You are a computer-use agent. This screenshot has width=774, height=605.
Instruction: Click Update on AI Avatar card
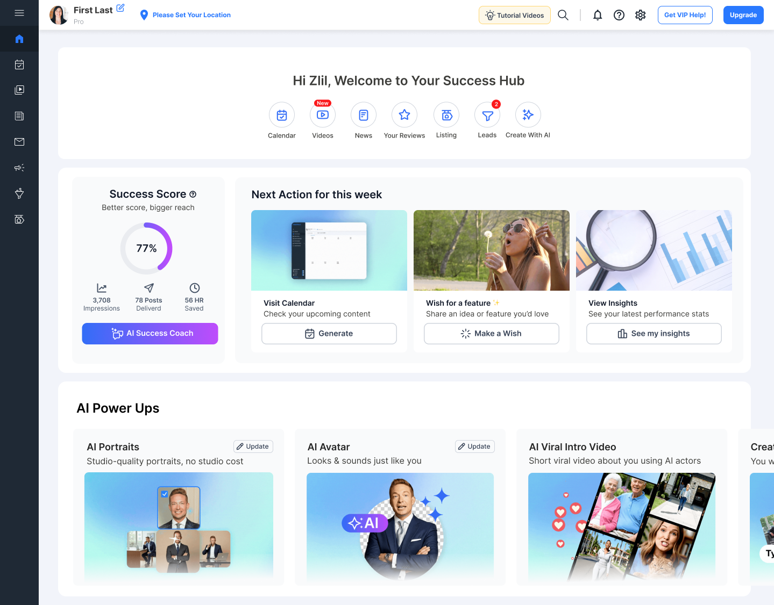[475, 446]
